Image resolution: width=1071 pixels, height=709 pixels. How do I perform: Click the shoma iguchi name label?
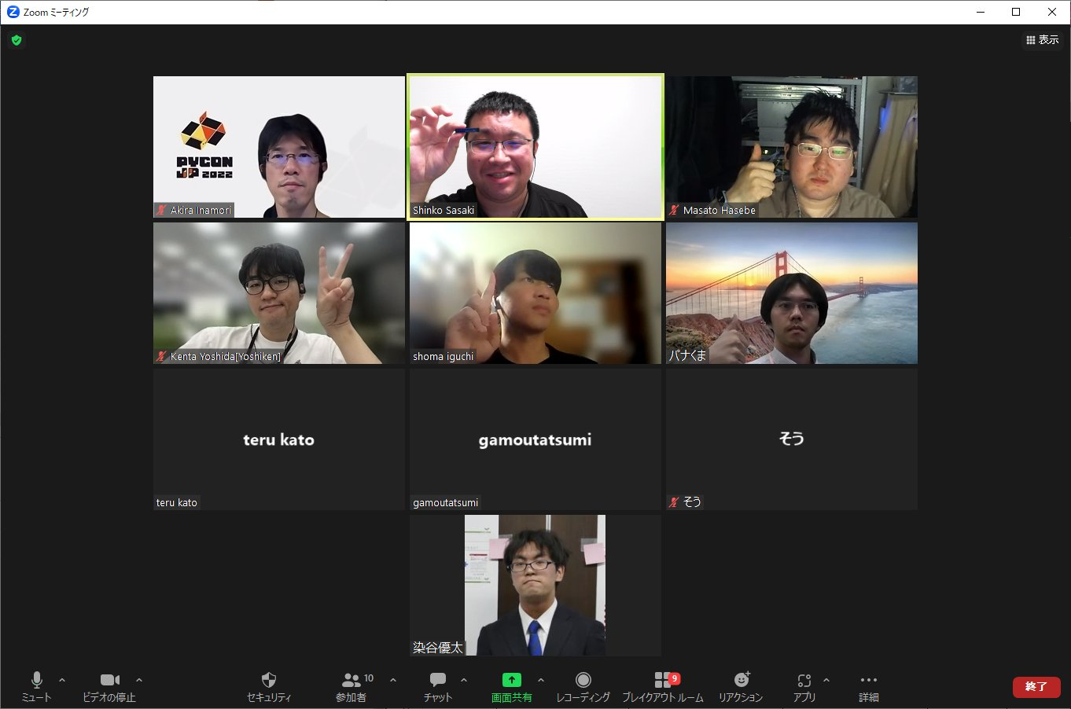[443, 356]
